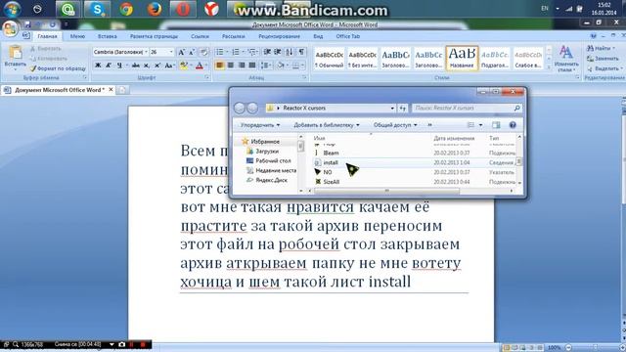Open Рабочий стол in Explorer favorites
Viewport: 626px width, 352px height.
[269, 160]
